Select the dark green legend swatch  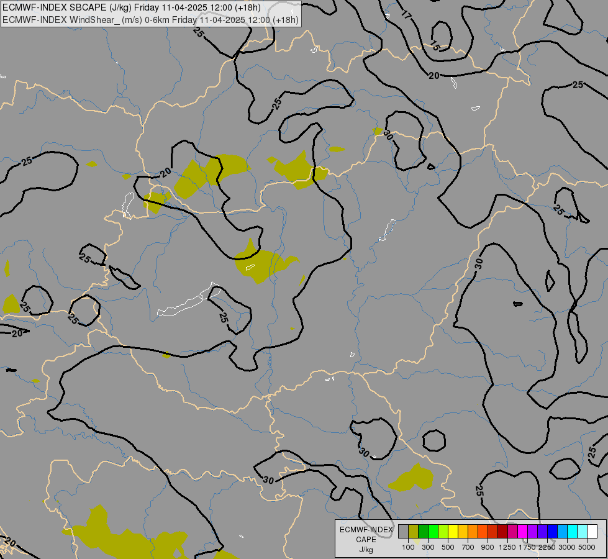[x=423, y=532]
